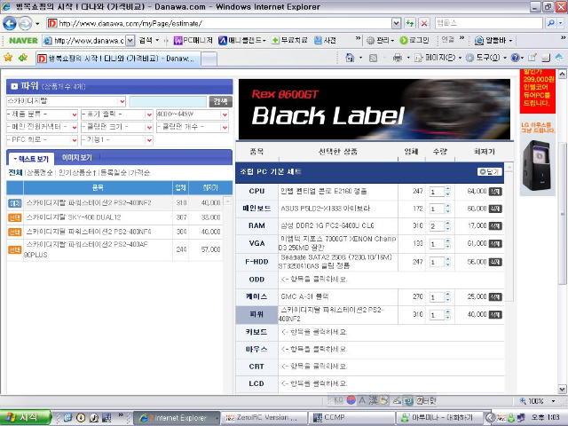Sort the list by 가격순
568x426 pixels.
point(140,172)
